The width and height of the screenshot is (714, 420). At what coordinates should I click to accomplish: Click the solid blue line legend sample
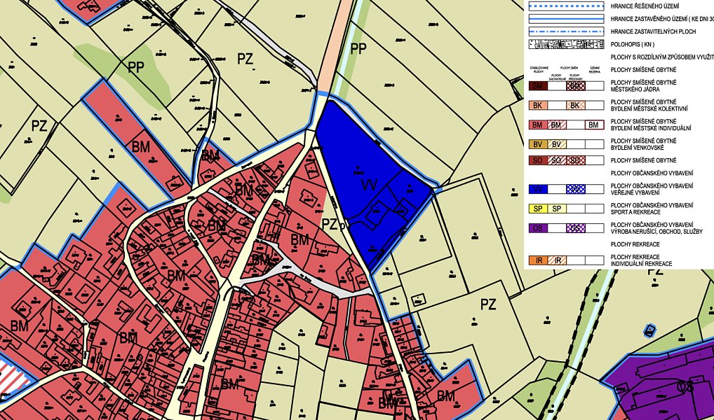[x=567, y=19]
